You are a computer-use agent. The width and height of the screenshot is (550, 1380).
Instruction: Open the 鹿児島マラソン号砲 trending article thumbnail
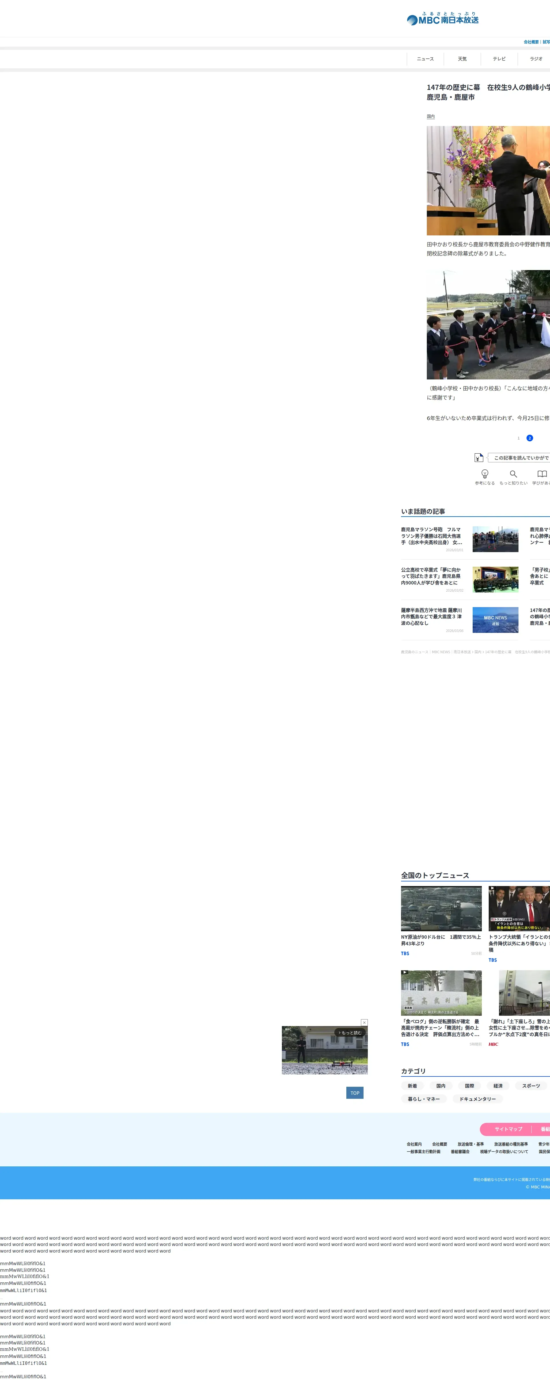tap(495, 539)
